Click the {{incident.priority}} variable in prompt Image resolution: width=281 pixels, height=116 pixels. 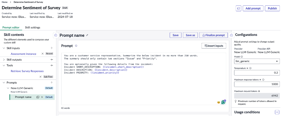point(105,73)
